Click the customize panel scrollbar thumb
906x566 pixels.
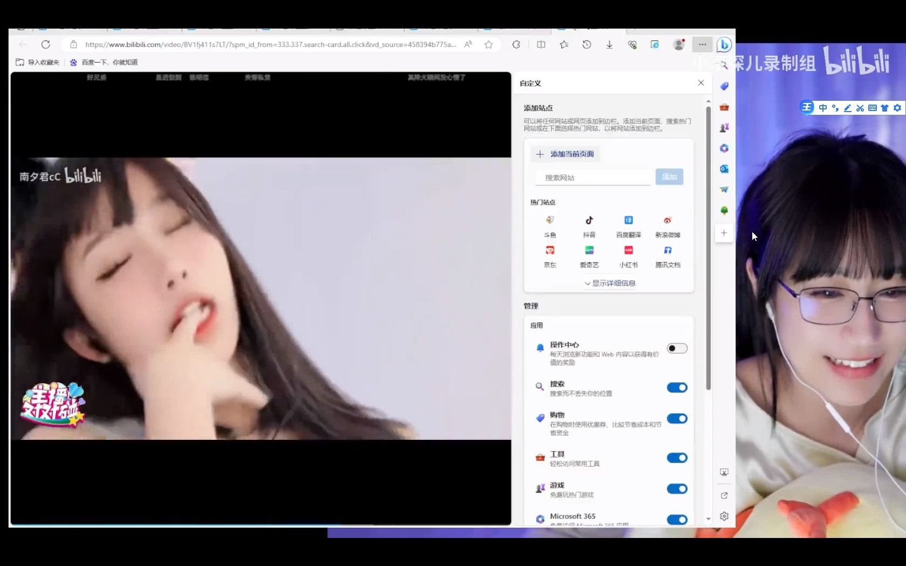tap(708, 248)
